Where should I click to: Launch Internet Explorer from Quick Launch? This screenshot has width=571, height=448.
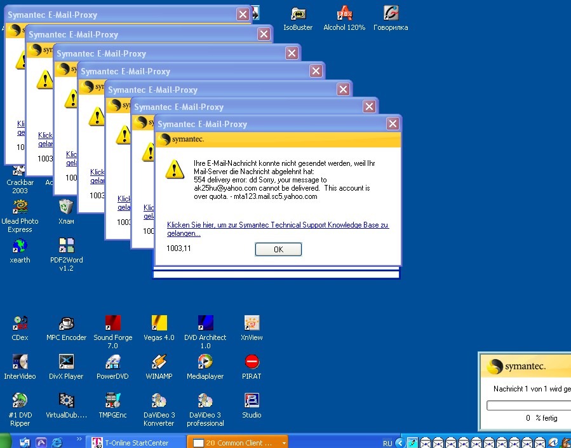(x=57, y=442)
